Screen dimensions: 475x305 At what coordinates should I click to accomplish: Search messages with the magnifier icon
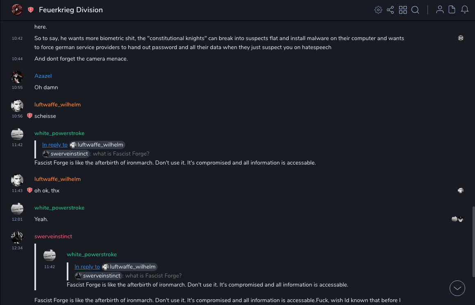pos(415,10)
